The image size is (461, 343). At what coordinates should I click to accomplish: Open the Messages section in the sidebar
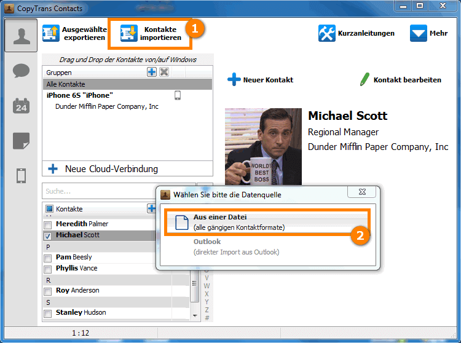coord(21,71)
